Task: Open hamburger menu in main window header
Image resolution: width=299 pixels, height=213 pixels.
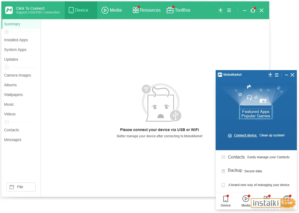Action: (x=229, y=10)
